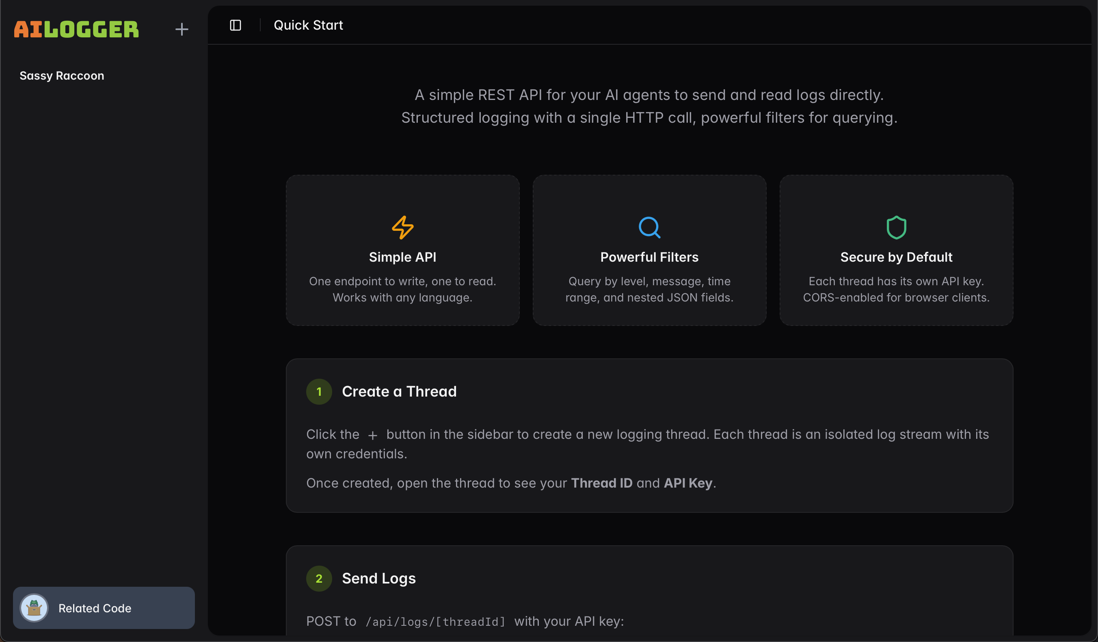Click the step 1 number badge
The width and height of the screenshot is (1098, 642).
coord(319,392)
